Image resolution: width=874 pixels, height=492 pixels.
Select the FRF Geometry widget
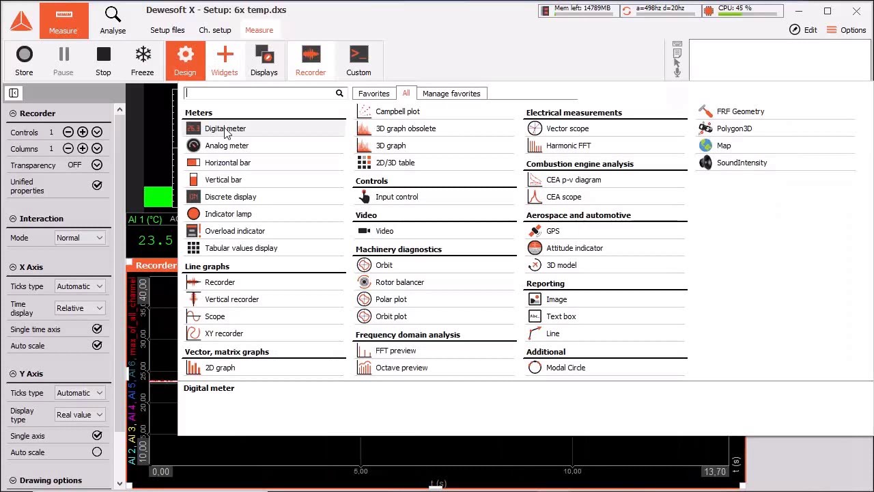(x=776, y=111)
